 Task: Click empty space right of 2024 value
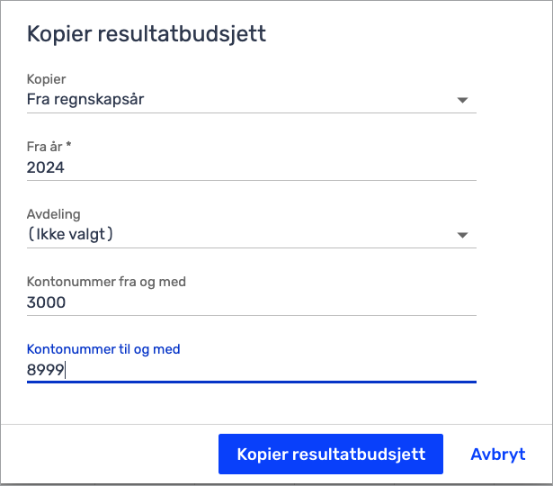click(x=270, y=167)
